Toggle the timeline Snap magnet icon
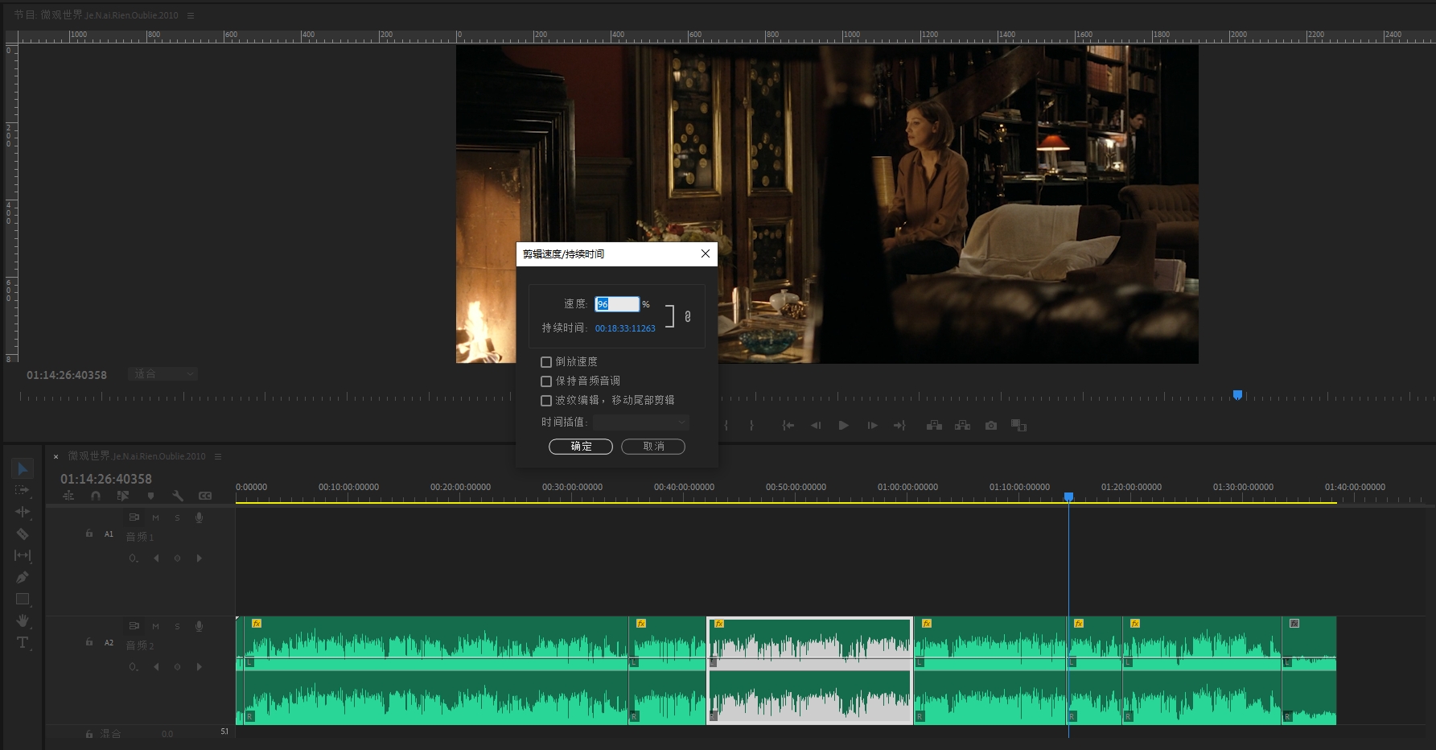 click(x=96, y=496)
